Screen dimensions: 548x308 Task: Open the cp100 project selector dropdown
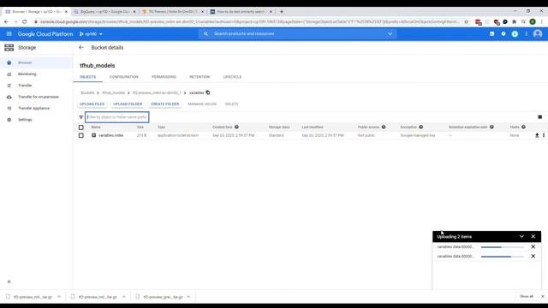(x=91, y=34)
